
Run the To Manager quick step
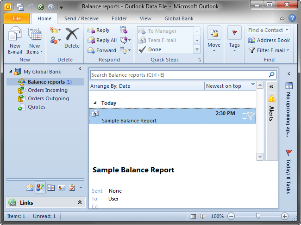pyautogui.click(x=166, y=31)
